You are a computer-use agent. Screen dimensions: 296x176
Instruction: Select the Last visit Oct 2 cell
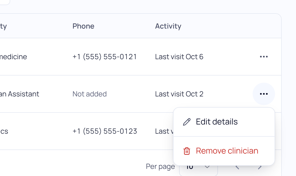pos(179,94)
